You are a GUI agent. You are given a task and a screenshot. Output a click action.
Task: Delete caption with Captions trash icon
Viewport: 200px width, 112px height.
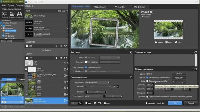(x=57, y=46)
